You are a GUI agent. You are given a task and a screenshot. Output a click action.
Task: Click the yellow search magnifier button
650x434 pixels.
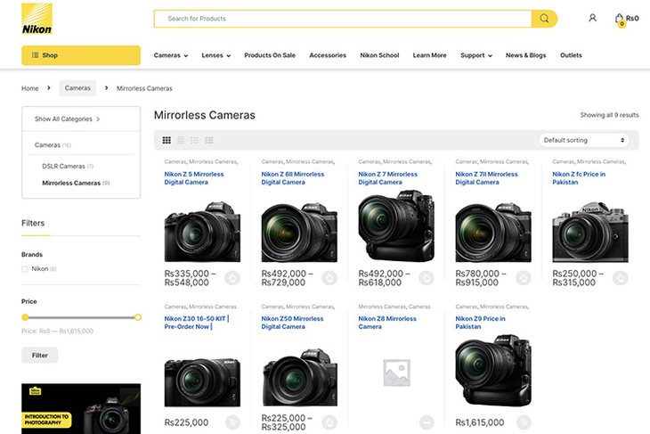click(544, 19)
